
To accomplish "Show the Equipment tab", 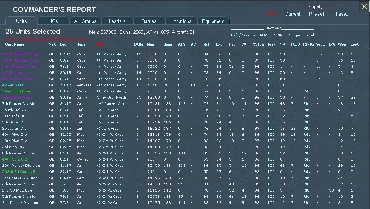I will coord(213,21).
